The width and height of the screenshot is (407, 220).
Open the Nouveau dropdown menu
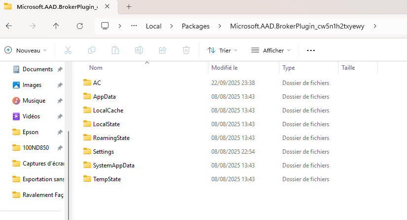(26, 50)
